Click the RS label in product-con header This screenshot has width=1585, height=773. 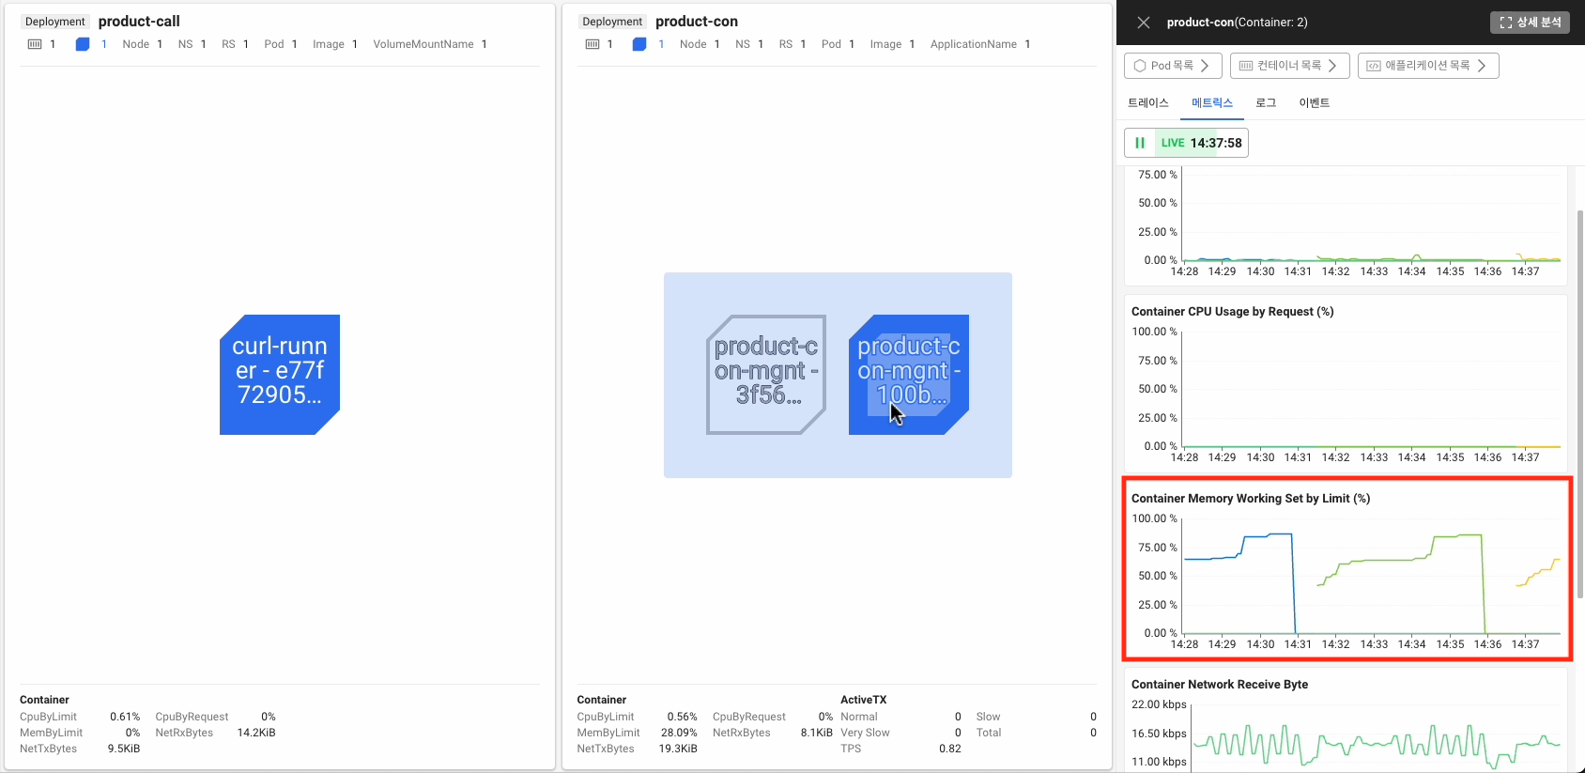pos(786,44)
